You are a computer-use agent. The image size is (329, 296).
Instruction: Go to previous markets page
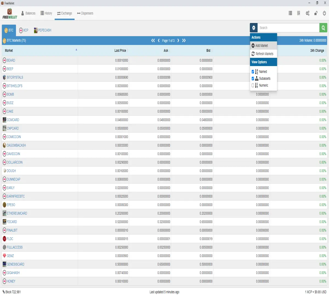coord(159,41)
